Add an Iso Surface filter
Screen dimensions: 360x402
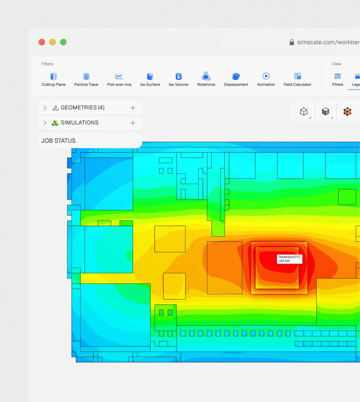[150, 80]
